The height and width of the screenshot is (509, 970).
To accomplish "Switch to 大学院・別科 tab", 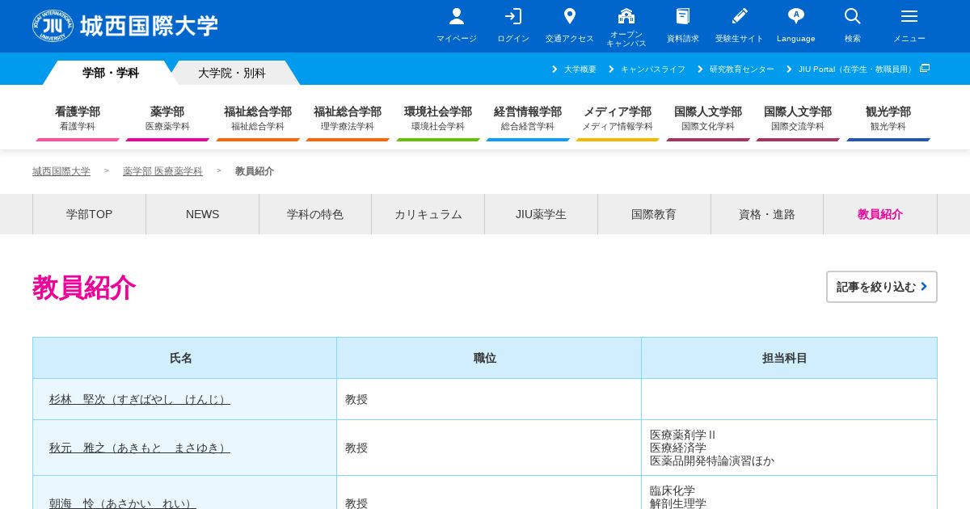I will coord(232,73).
